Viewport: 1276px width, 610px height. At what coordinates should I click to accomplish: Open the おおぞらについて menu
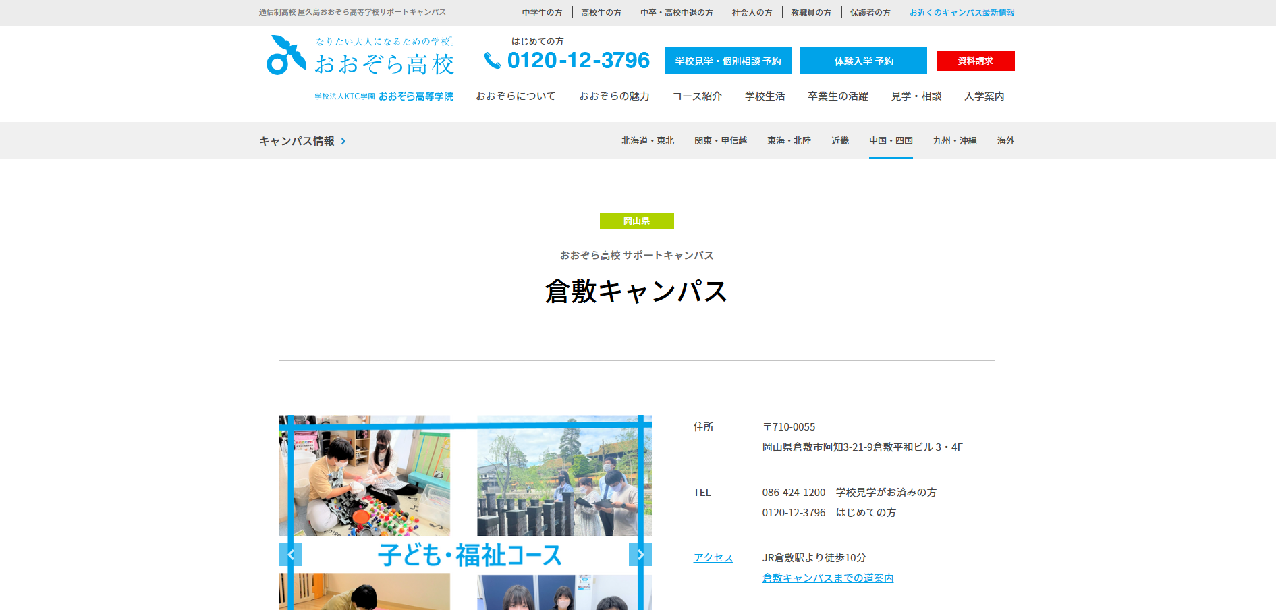pos(516,96)
